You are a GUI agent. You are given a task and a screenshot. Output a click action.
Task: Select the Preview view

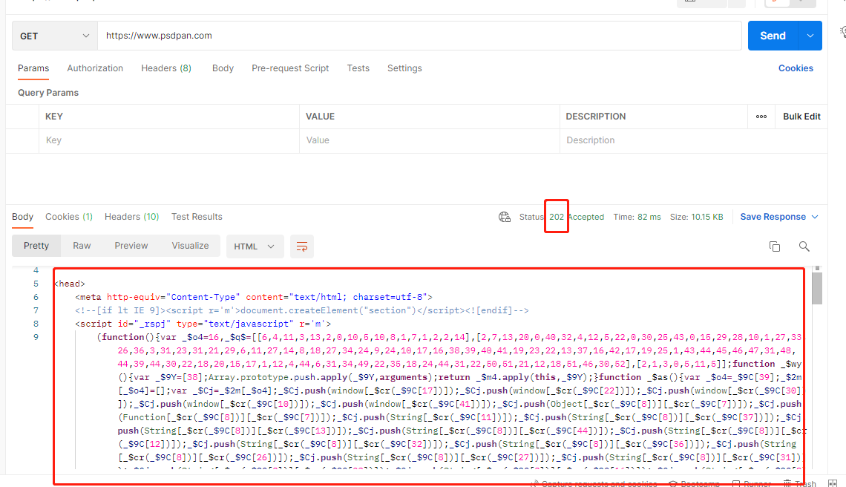[x=131, y=246]
